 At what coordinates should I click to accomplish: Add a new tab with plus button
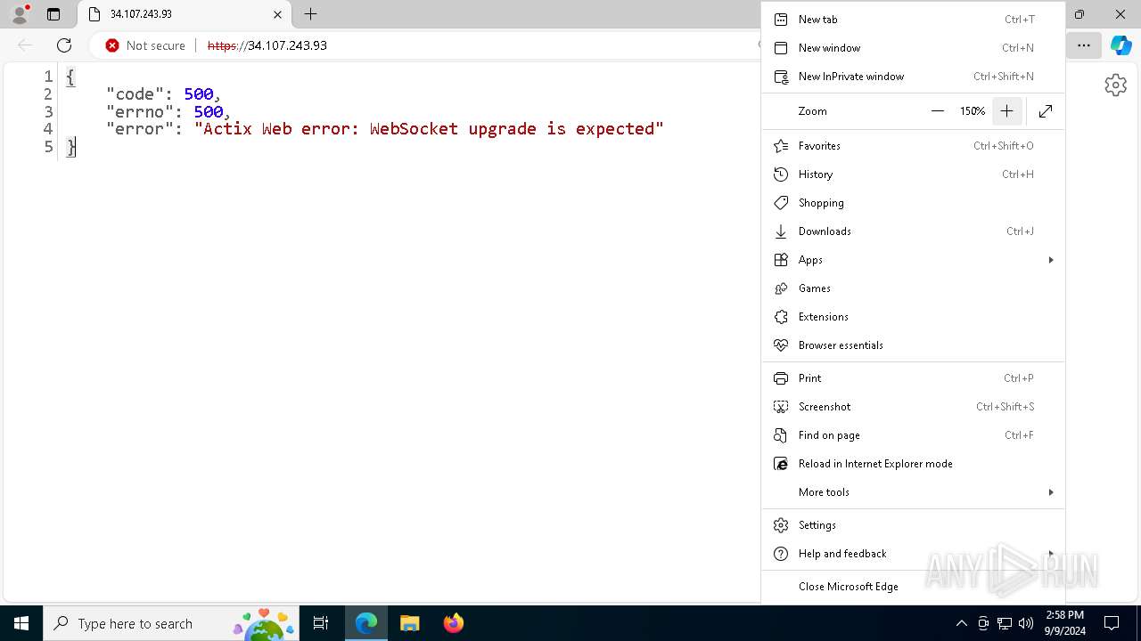310,14
